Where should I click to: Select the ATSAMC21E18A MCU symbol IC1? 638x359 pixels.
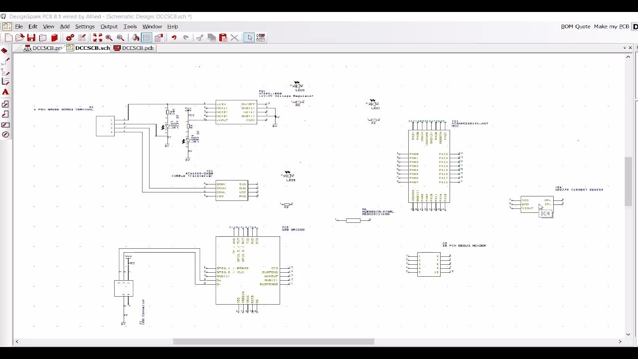pyautogui.click(x=429, y=166)
